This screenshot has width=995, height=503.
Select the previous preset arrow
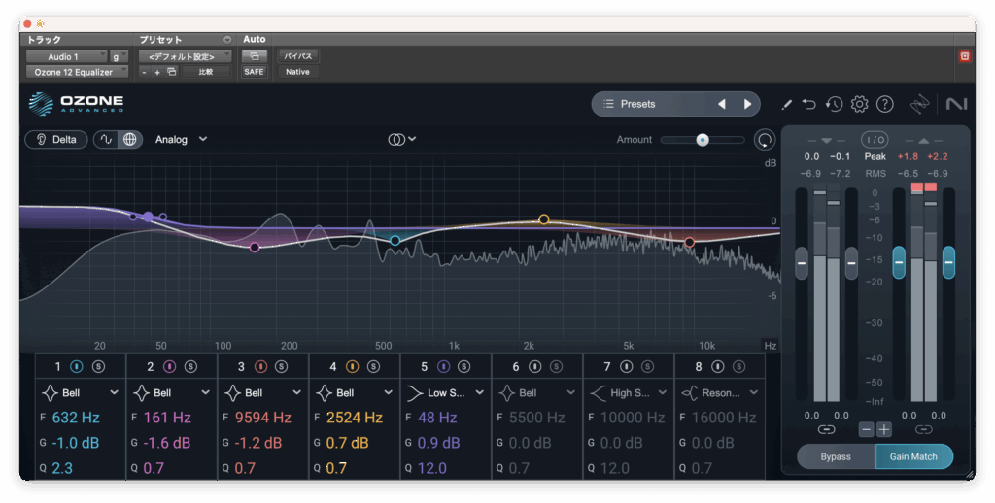point(722,104)
